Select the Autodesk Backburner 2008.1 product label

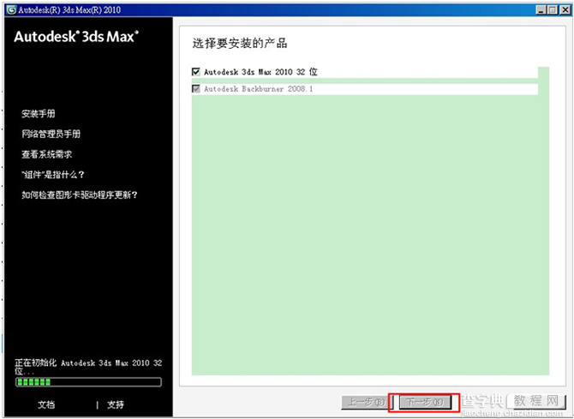click(259, 88)
